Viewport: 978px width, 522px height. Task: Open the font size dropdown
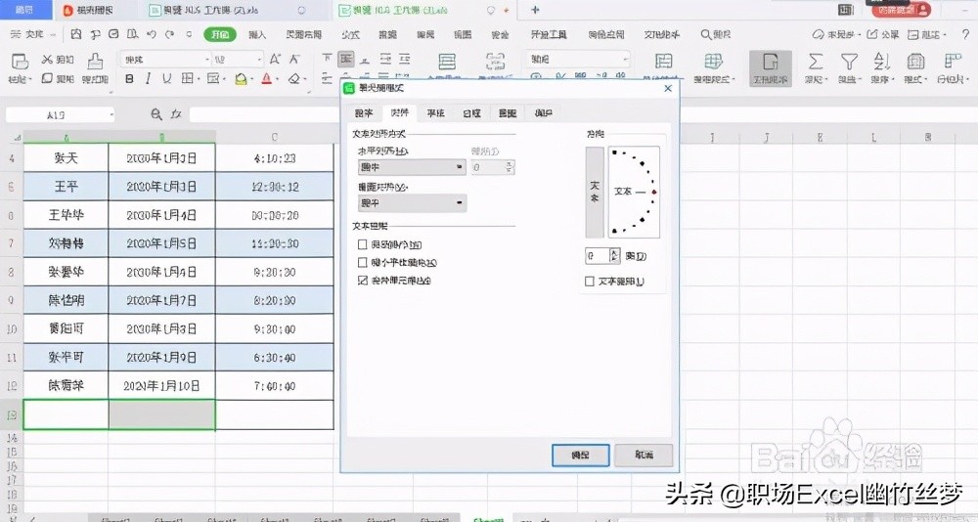click(259, 60)
